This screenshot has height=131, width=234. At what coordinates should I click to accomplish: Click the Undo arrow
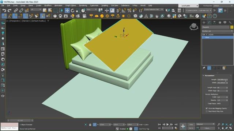point(4,11)
